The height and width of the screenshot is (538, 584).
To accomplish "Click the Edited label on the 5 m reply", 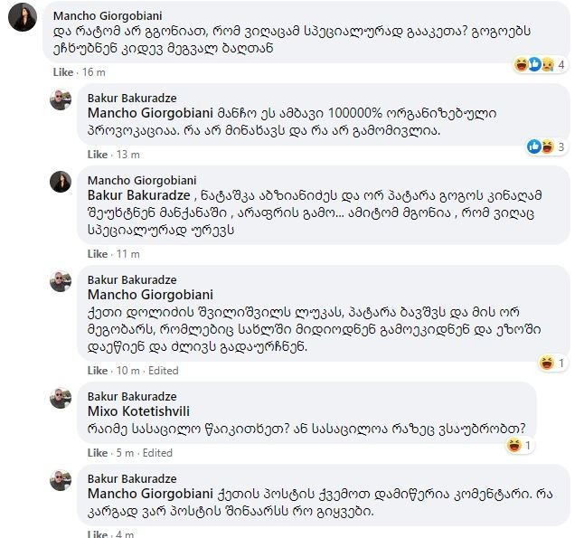I will [x=156, y=453].
